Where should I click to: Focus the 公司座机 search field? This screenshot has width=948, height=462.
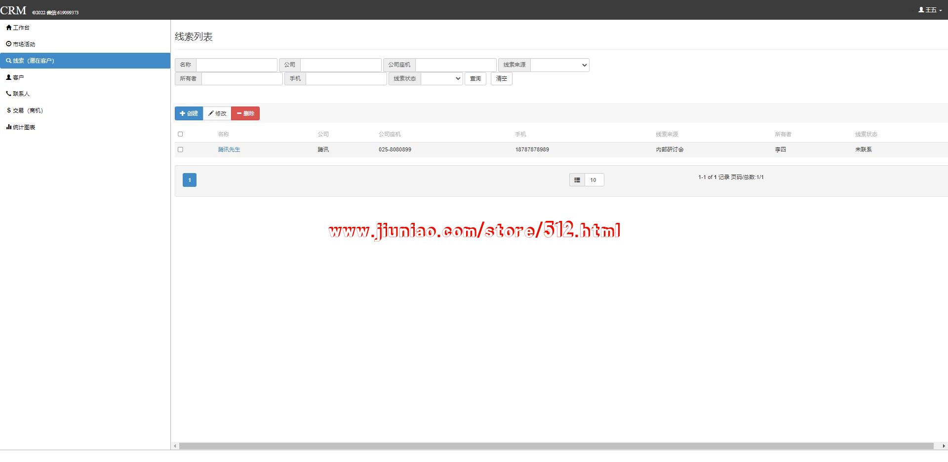456,65
